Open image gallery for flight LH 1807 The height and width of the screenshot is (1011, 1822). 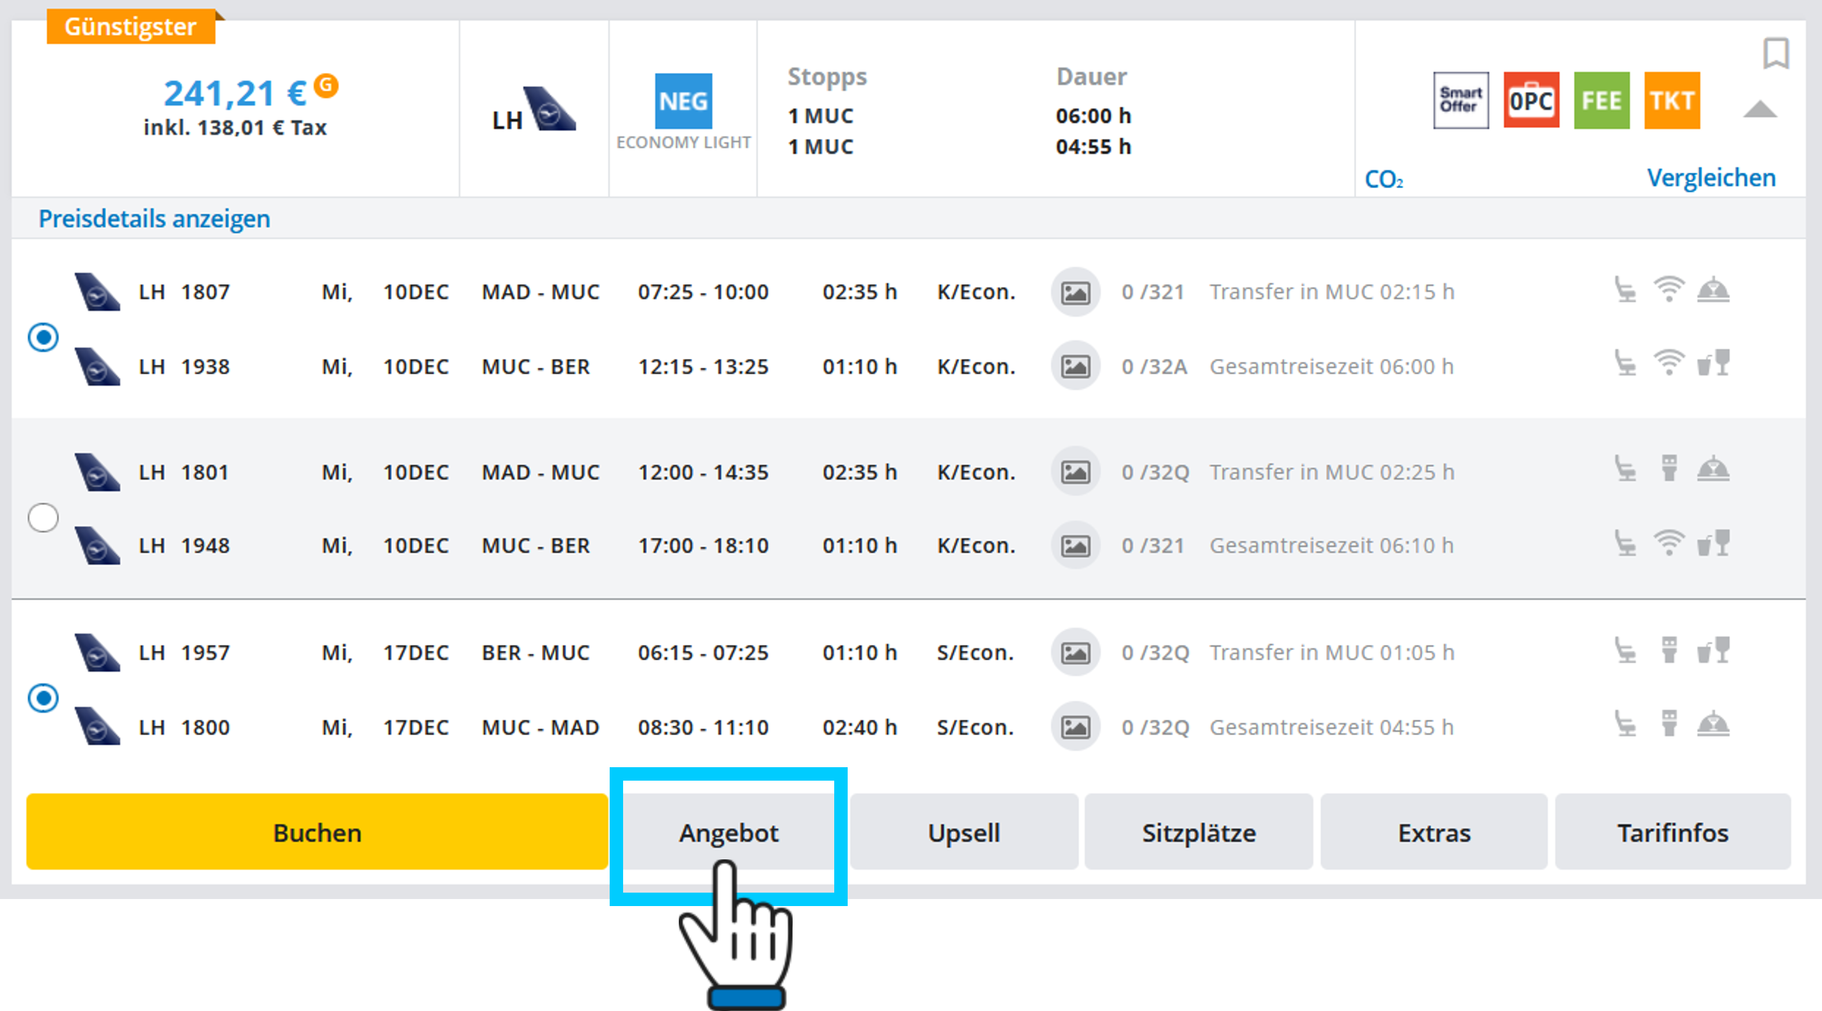pyautogui.click(x=1075, y=292)
